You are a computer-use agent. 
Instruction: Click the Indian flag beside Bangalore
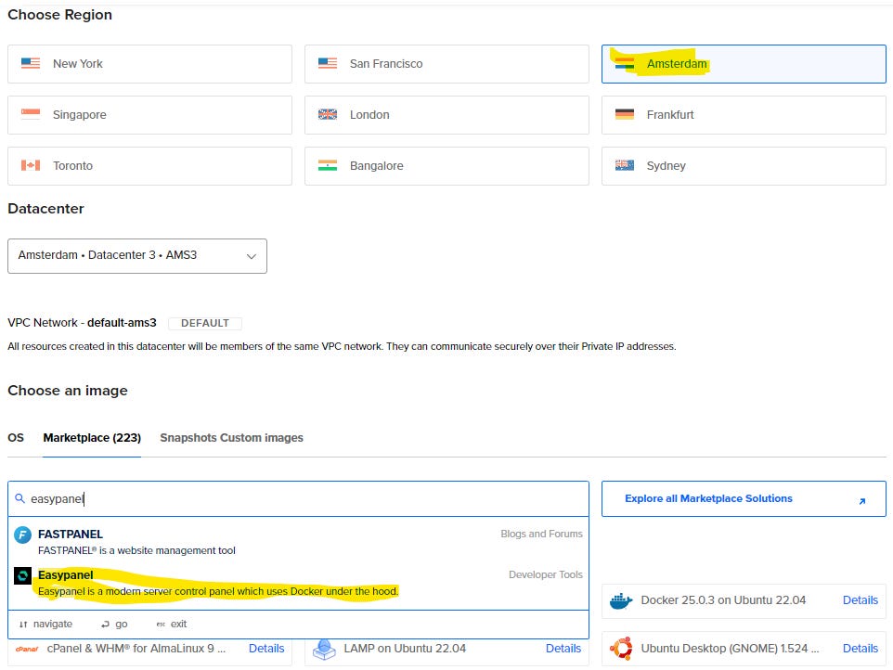tap(328, 165)
